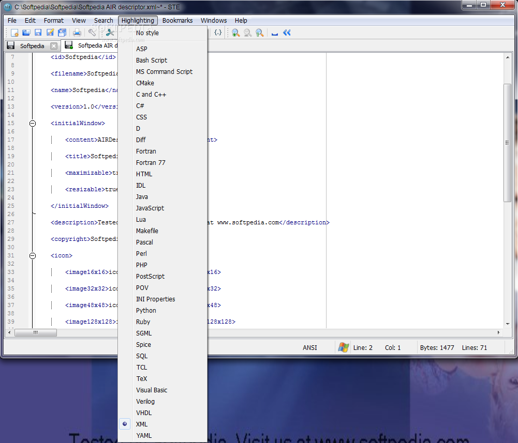Click the Save All icon
518x443 pixels.
(x=62, y=33)
